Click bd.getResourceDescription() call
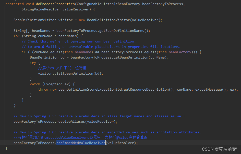This screenshot has width=241, height=154. [x=145, y=90]
